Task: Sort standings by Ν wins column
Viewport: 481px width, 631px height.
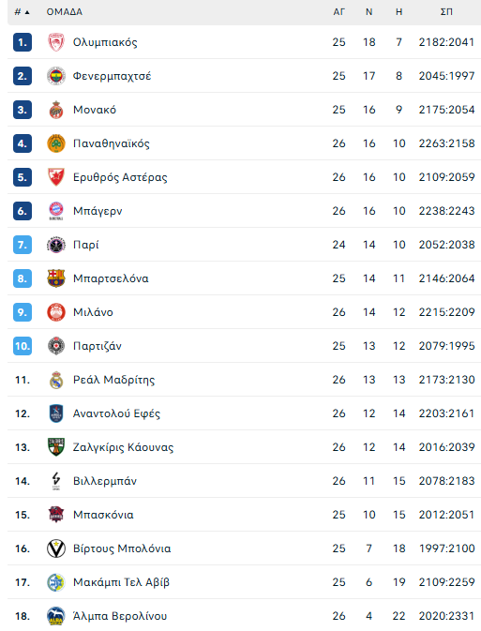Action: click(369, 12)
